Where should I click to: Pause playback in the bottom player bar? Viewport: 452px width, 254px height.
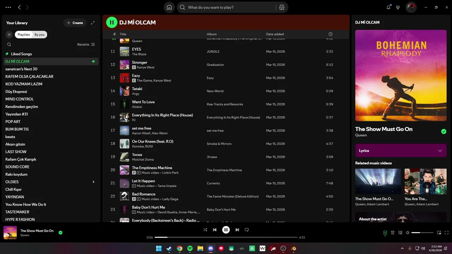[x=226, y=230]
